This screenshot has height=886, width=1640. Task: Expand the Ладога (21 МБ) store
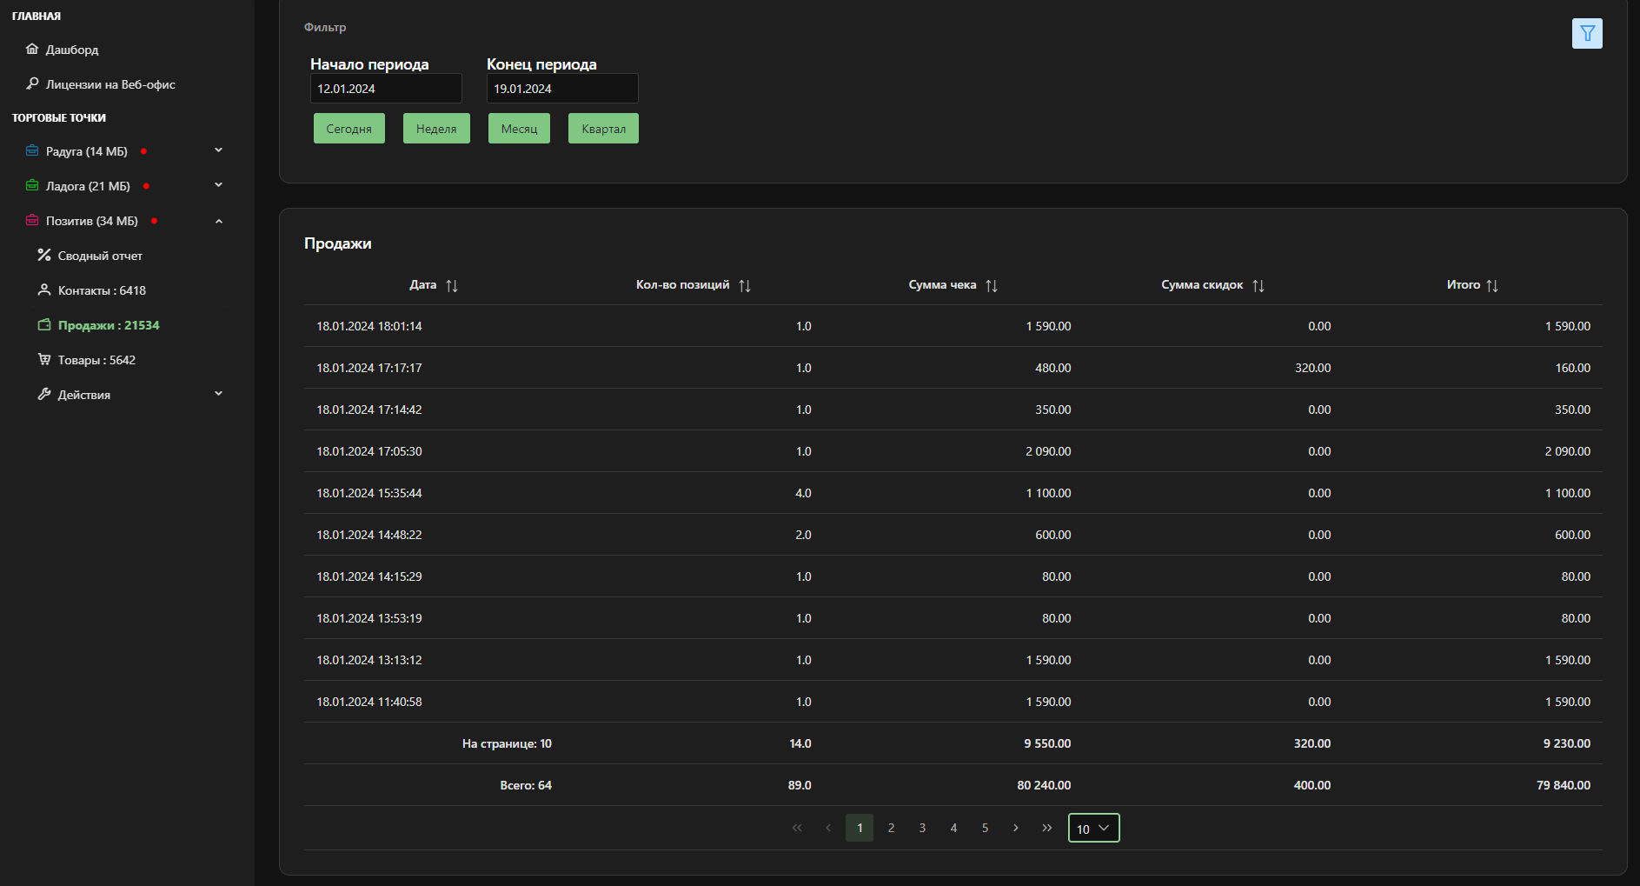pyautogui.click(x=218, y=185)
